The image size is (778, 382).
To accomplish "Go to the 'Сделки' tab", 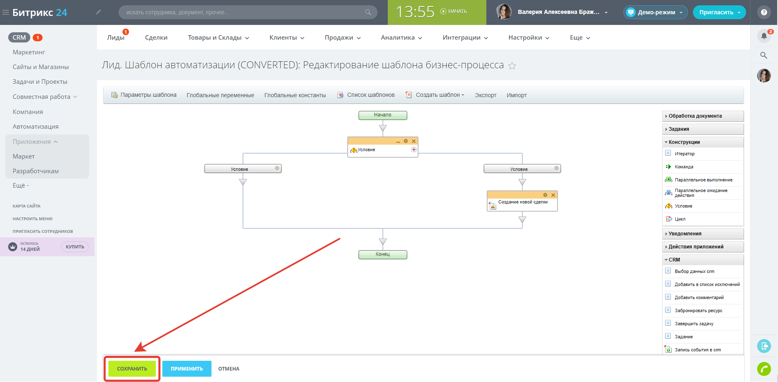I will 156,38.
